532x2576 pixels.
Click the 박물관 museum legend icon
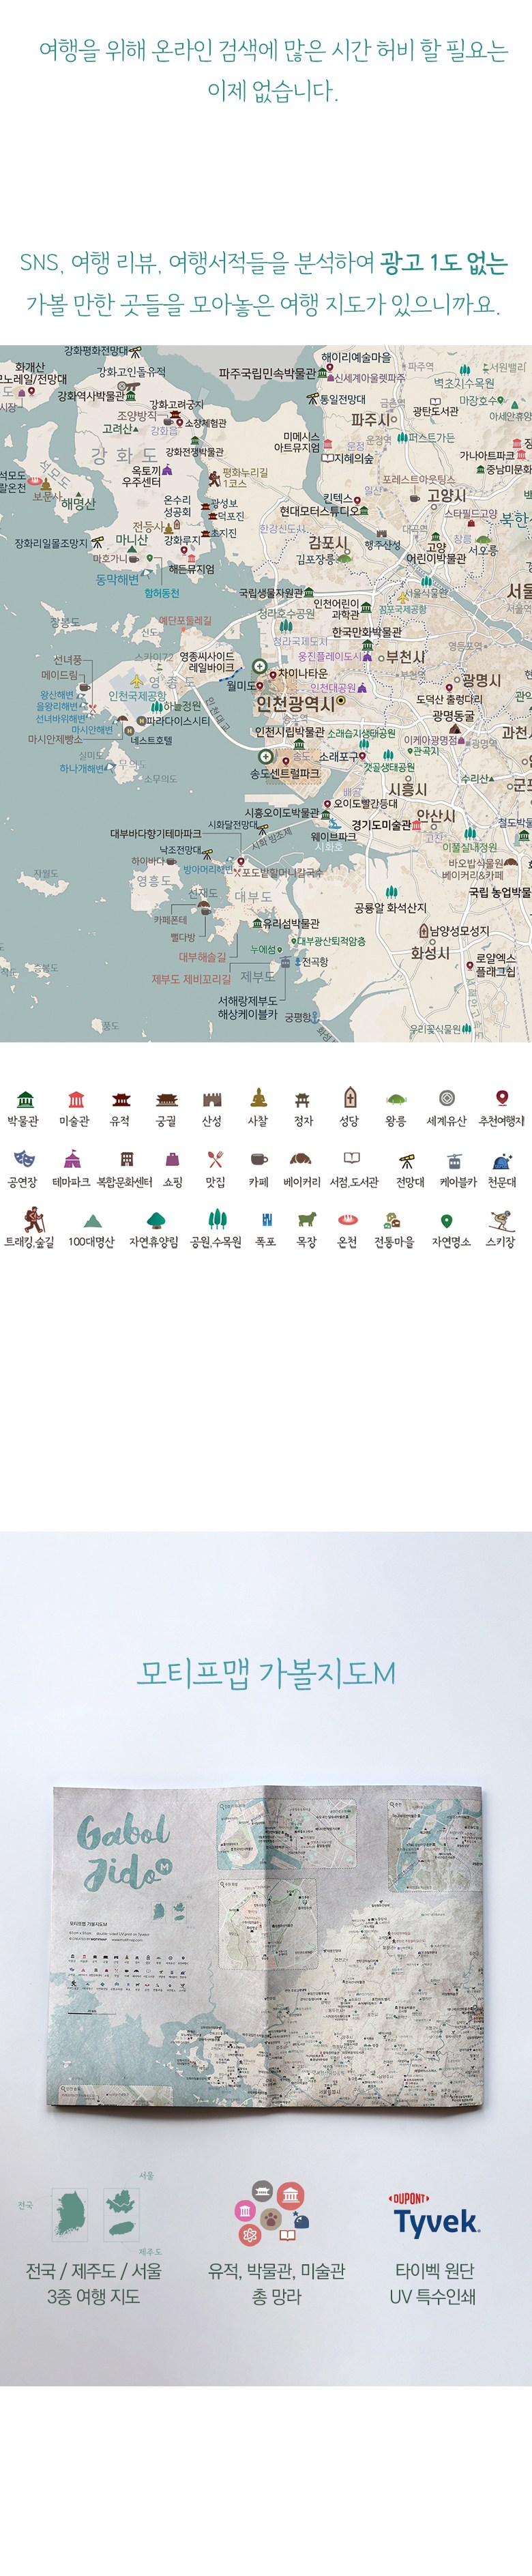(x=25, y=1098)
